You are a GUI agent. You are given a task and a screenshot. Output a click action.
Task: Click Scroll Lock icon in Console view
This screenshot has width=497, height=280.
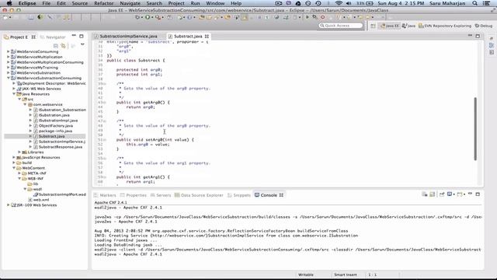pos(432,194)
